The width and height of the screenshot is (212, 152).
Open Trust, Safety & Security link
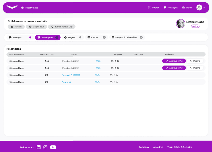click(179, 147)
